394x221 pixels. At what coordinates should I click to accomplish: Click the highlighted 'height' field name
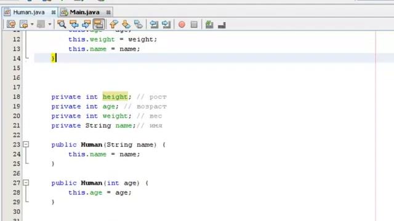click(115, 97)
